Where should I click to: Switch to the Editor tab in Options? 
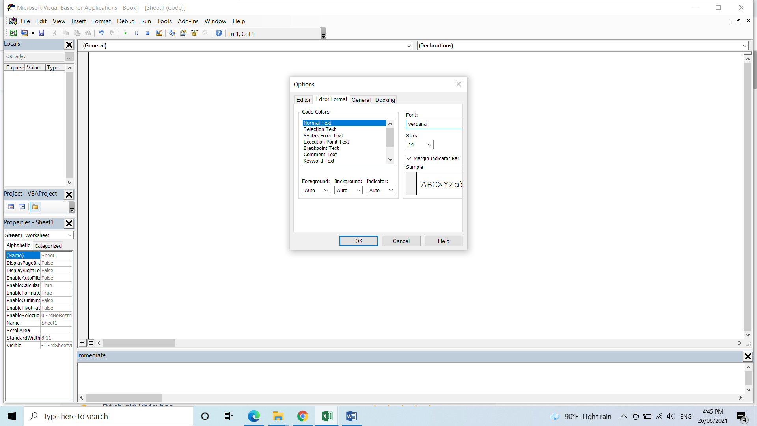tap(303, 100)
